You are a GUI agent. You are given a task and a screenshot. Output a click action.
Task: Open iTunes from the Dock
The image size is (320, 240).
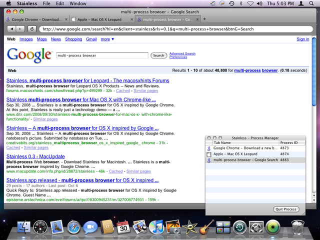pyautogui.click(x=156, y=227)
